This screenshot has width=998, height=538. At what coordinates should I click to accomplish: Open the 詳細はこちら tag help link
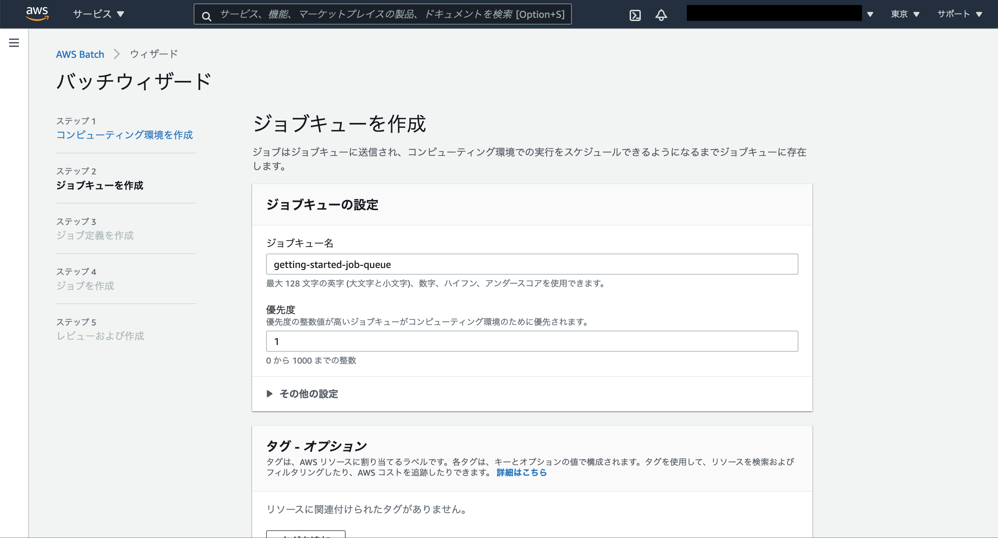(521, 472)
